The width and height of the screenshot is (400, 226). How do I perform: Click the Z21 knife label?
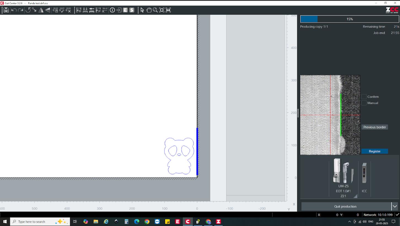click(x=343, y=196)
